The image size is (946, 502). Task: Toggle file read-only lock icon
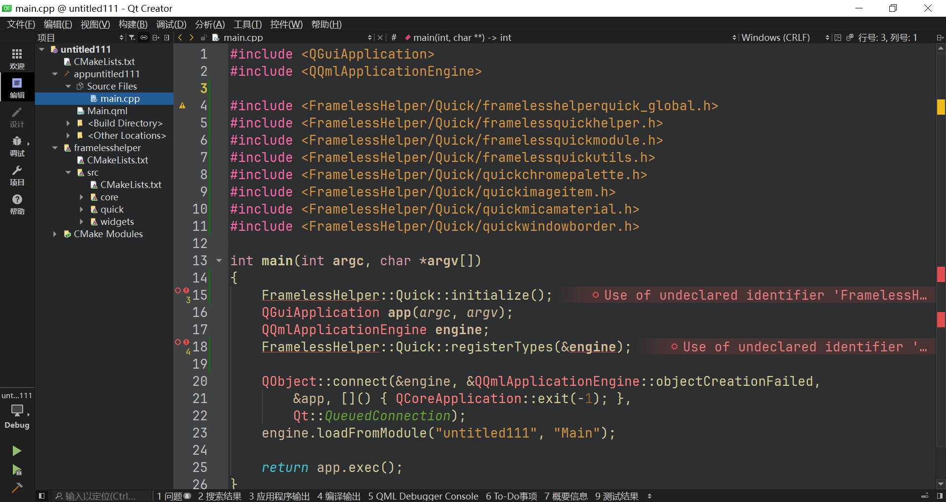(x=203, y=37)
